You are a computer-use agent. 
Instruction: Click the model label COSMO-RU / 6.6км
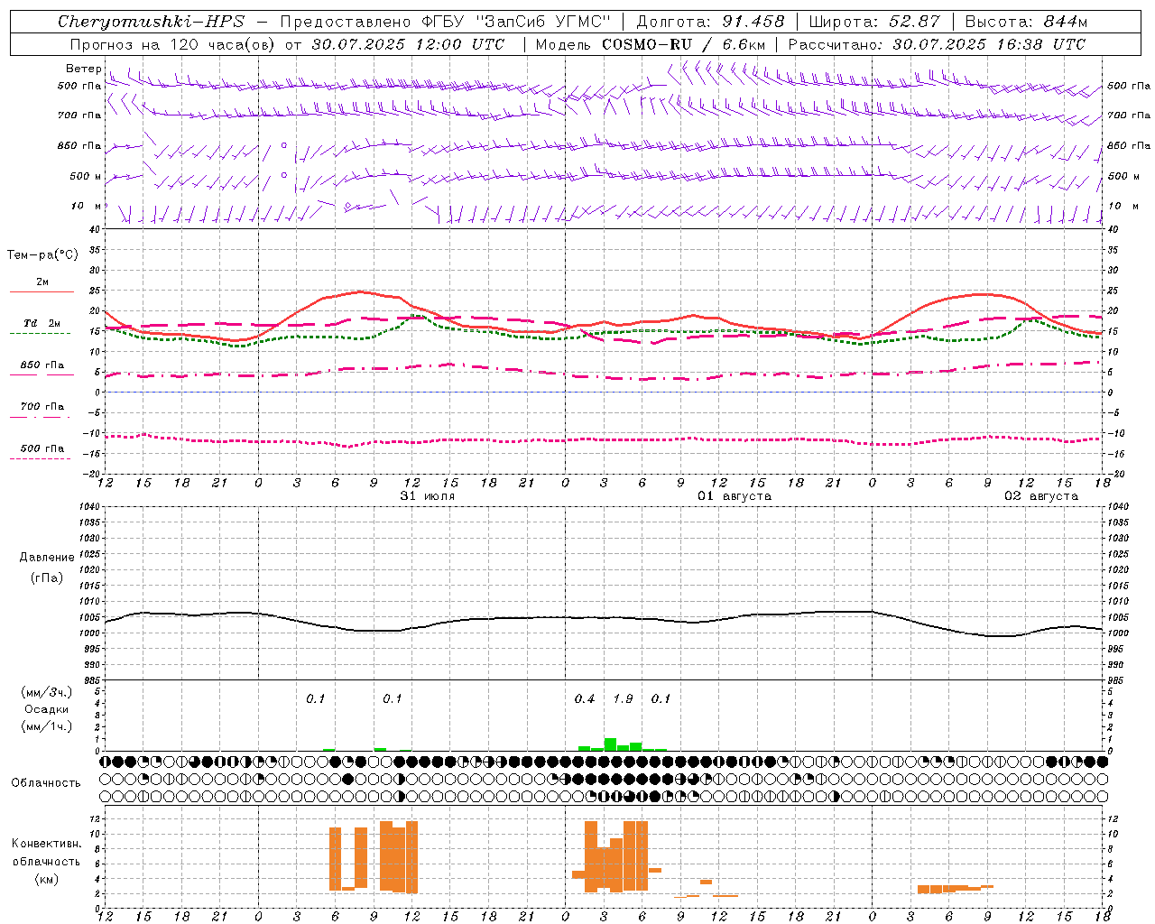point(683,44)
